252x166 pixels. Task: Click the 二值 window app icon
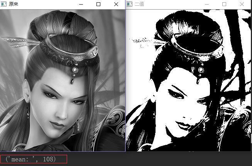[x=129, y=4]
